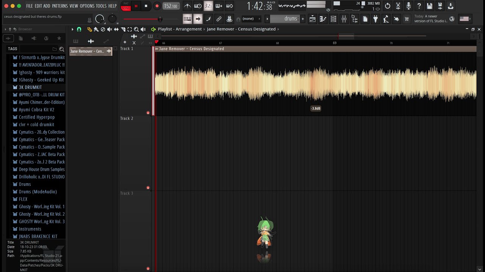Open the Playlist view button

pyautogui.click(x=313, y=19)
